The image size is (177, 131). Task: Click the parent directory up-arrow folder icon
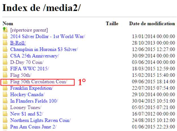[5, 30]
